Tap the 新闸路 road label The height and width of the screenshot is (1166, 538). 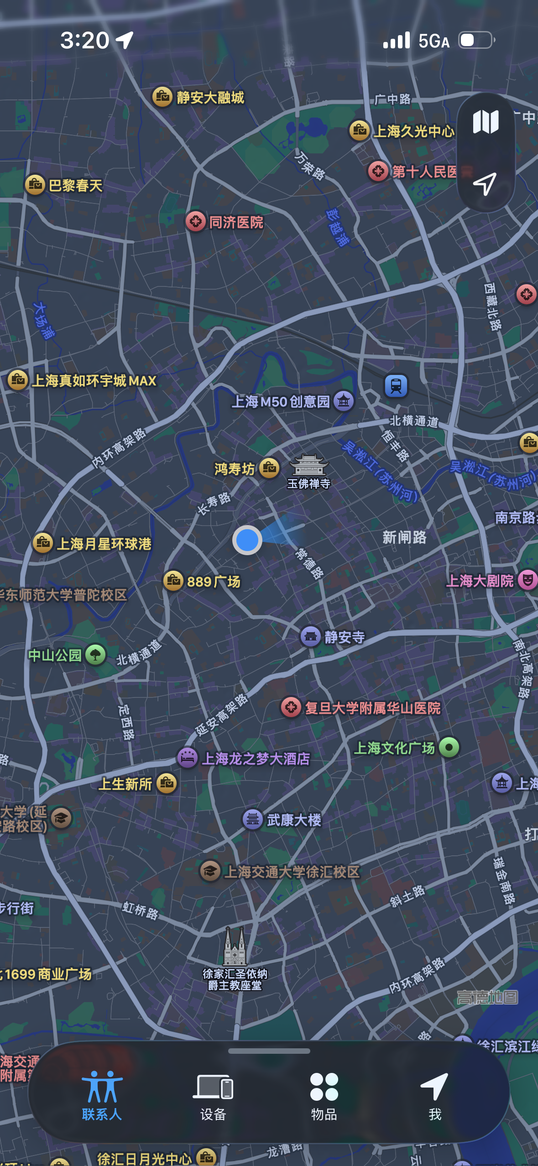404,537
